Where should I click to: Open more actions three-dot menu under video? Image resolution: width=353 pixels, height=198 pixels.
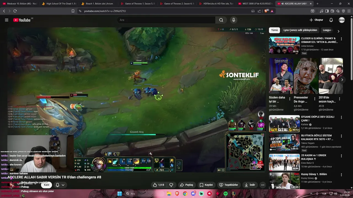point(263,185)
